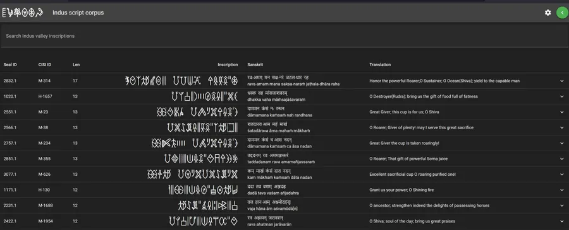Click CISI ID M-355

point(44,159)
